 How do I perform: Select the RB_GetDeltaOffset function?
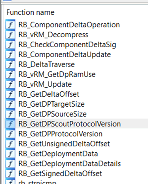click(x=49, y=94)
